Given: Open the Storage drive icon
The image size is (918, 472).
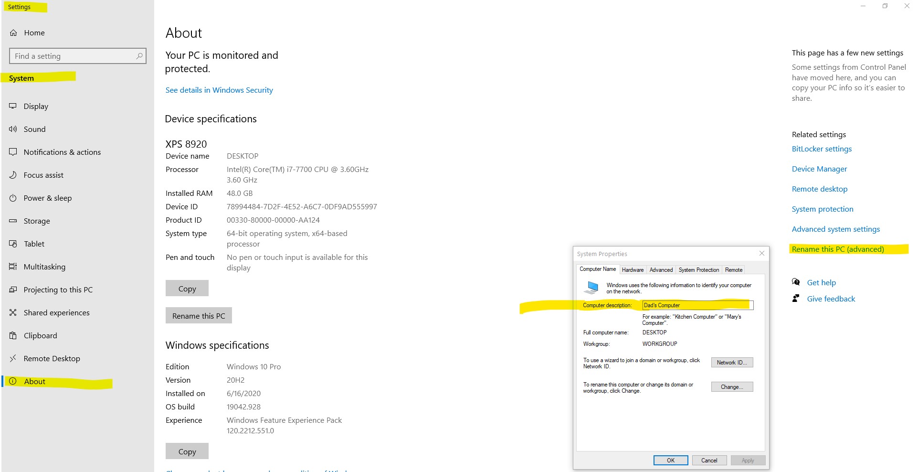Looking at the screenshot, I should [13, 221].
